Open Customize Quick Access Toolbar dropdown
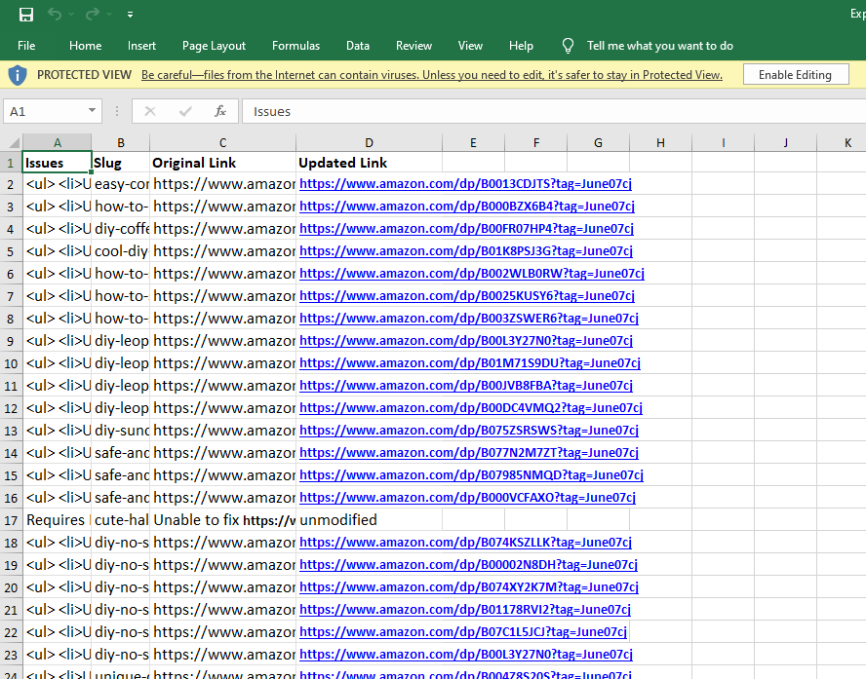This screenshot has height=679, width=866. pyautogui.click(x=130, y=15)
